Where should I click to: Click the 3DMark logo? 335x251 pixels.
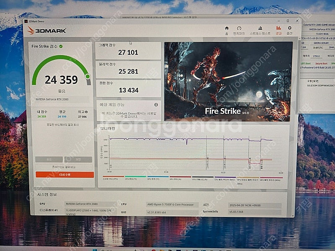[47, 31]
